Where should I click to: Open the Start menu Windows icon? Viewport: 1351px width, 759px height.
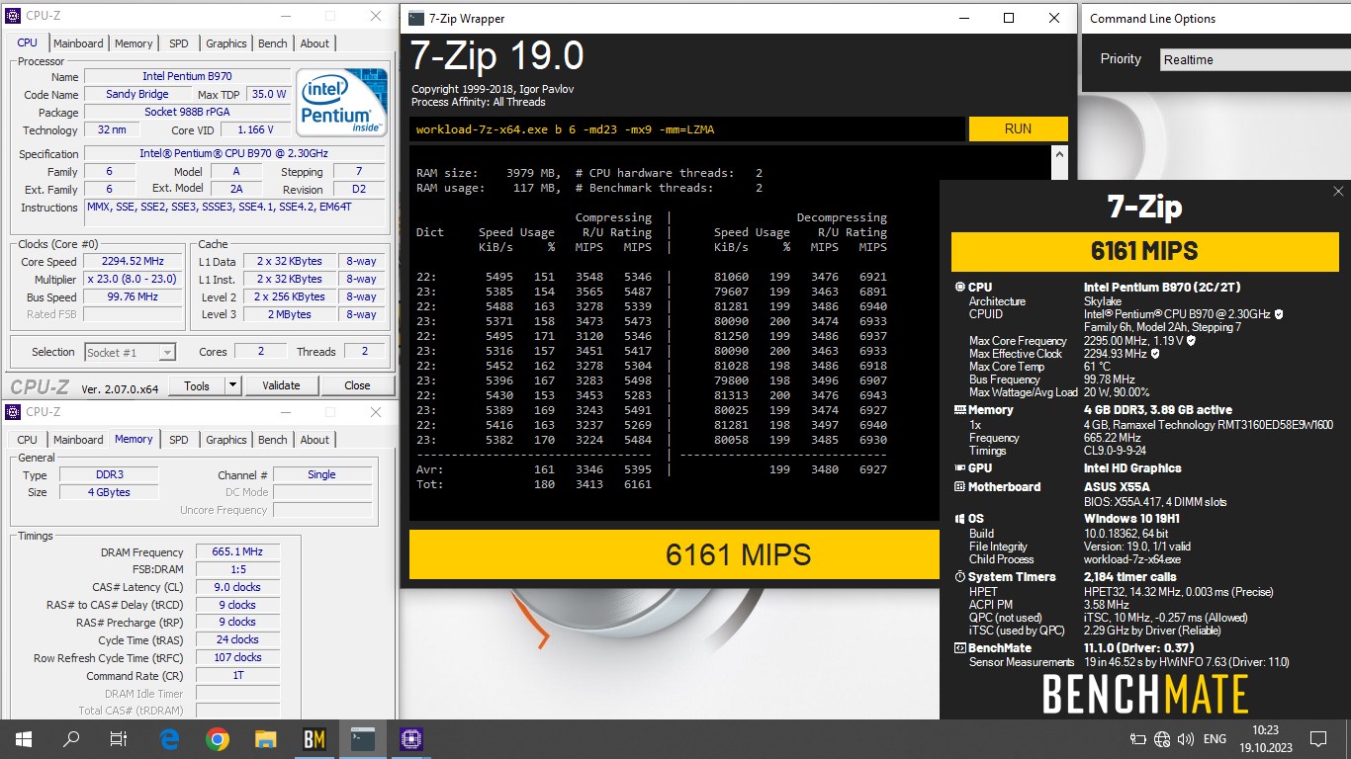23,738
